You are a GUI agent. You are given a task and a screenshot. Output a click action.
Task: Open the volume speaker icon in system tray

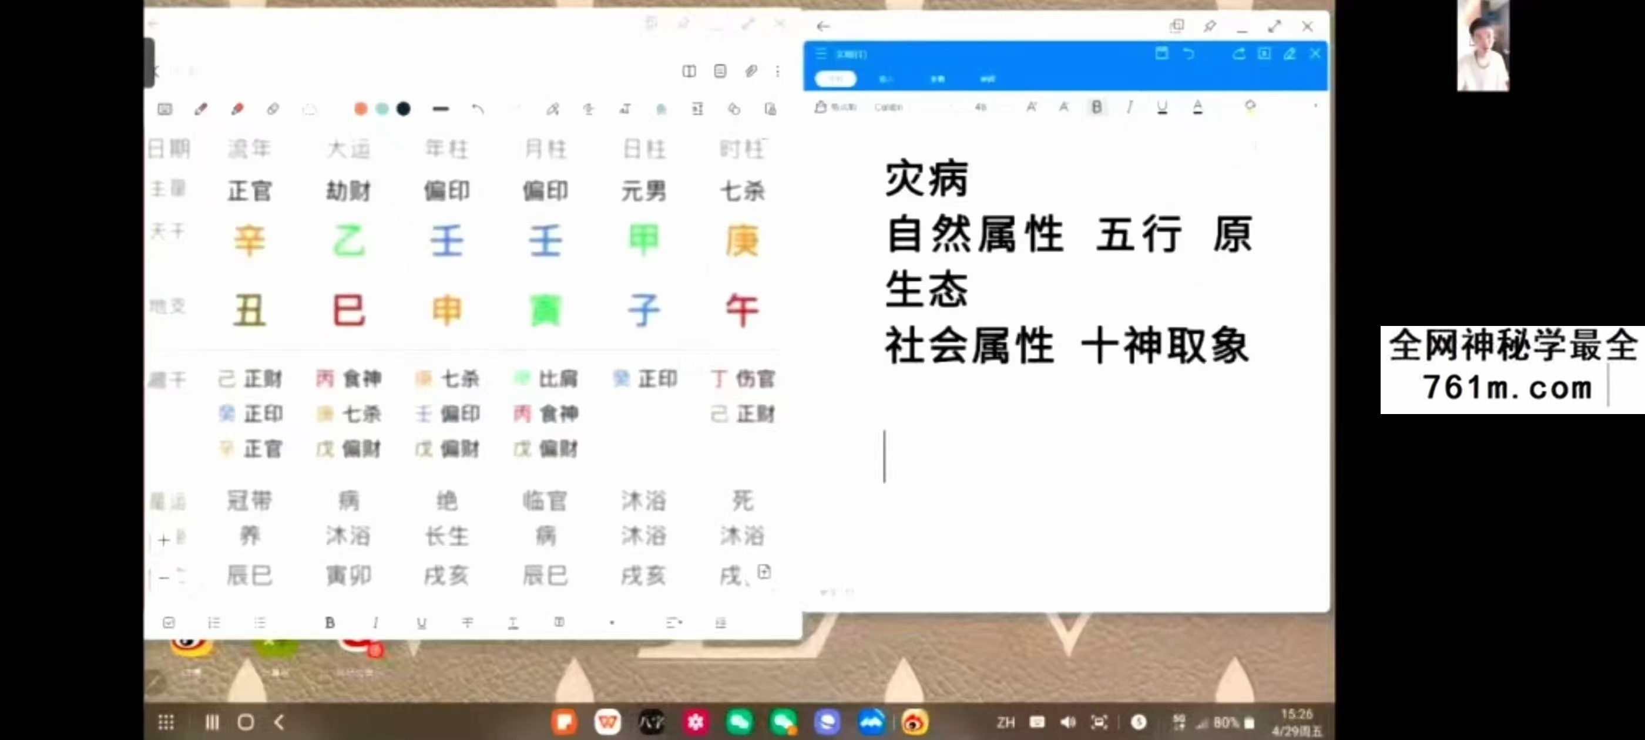[x=1067, y=722]
